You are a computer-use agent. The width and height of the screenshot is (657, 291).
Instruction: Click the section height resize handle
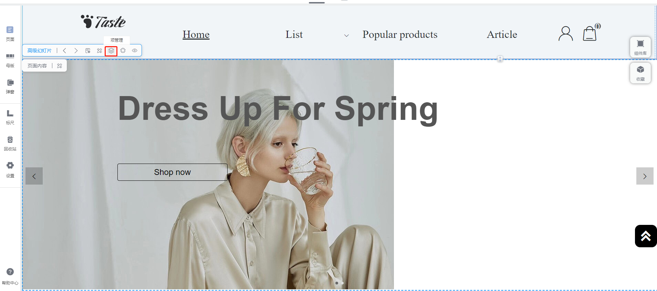(500, 59)
